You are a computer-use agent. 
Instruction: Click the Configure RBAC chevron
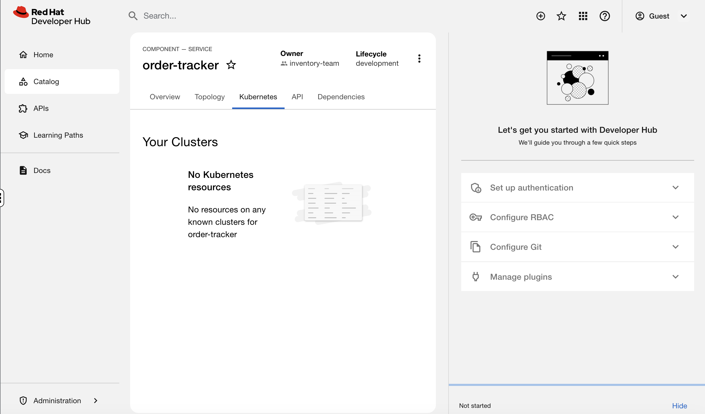point(676,217)
